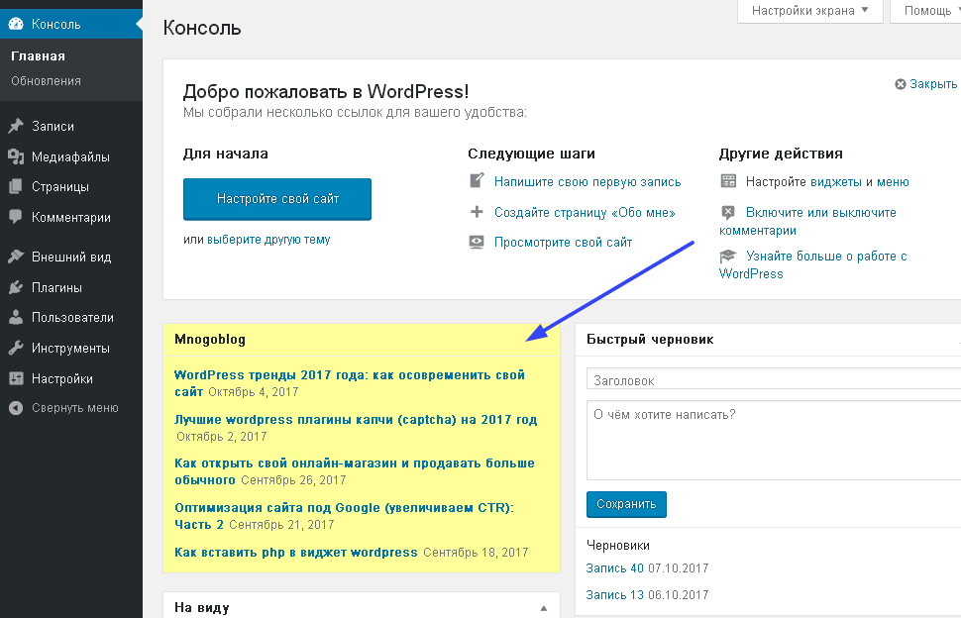Select Обновления submenu item
Screen dimensions: 961x618
coord(46,81)
